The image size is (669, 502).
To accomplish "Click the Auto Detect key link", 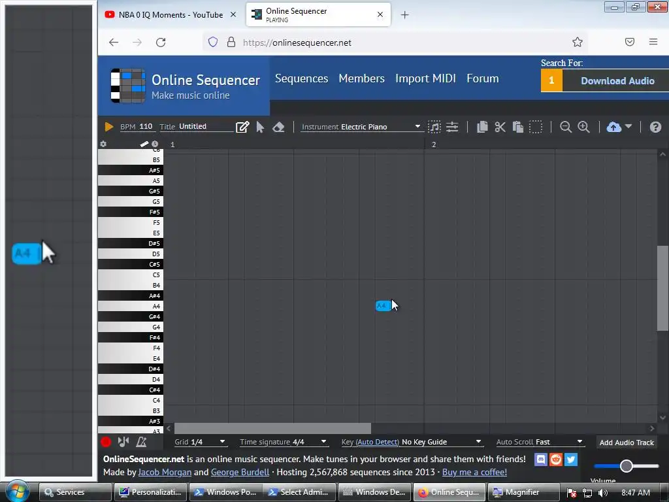I will (x=377, y=442).
